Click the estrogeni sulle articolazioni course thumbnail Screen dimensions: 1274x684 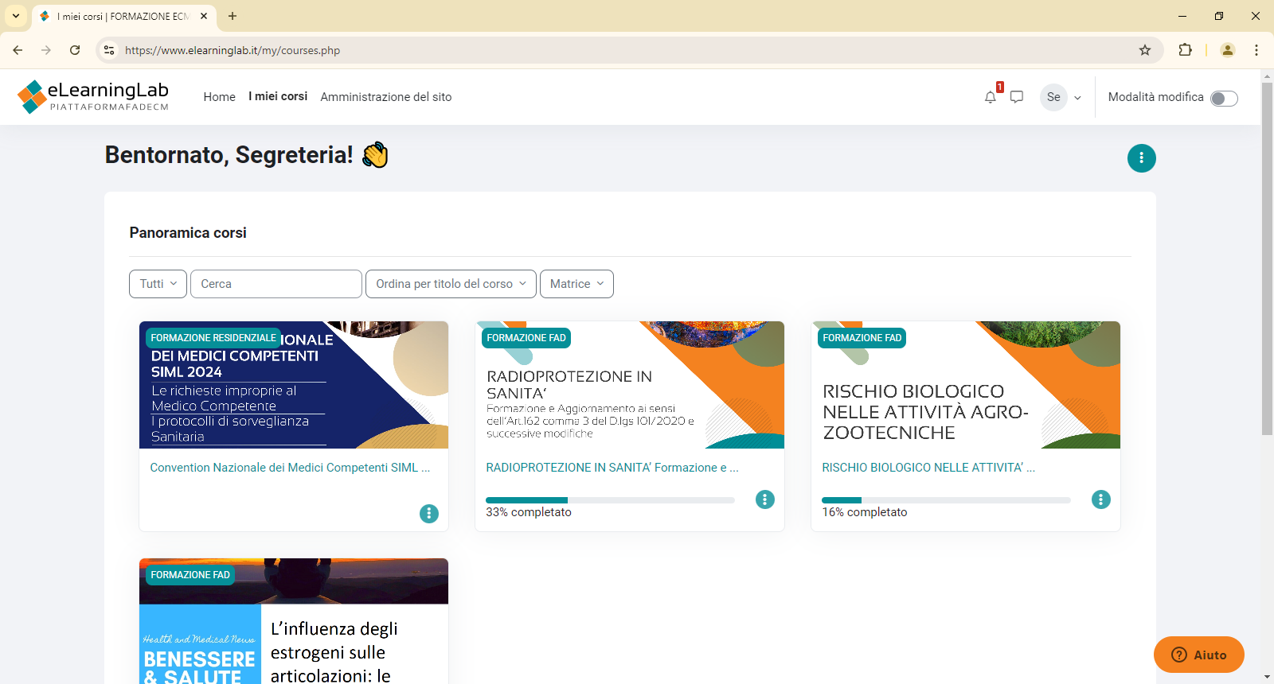[x=294, y=621]
